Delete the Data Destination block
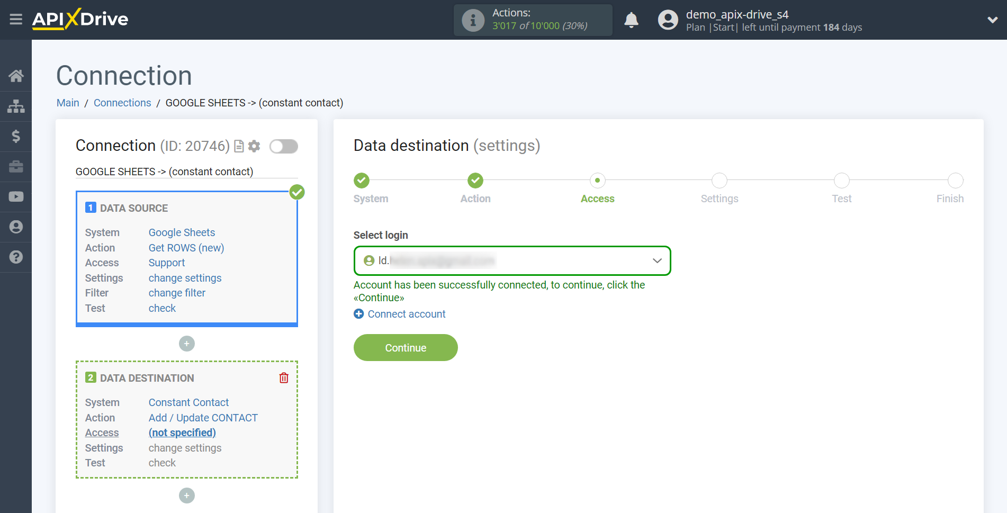This screenshot has width=1007, height=513. click(x=284, y=377)
